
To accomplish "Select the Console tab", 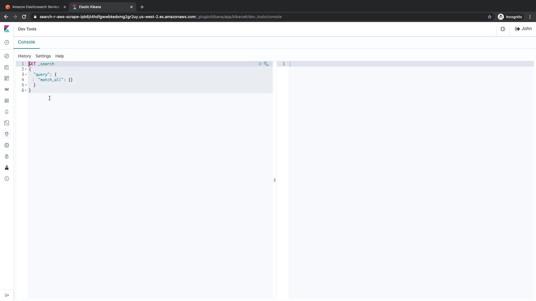I will 26,42.
